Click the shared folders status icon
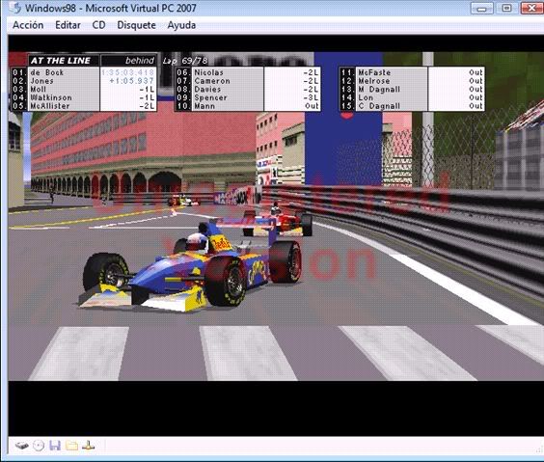The image size is (544, 462). (71, 446)
